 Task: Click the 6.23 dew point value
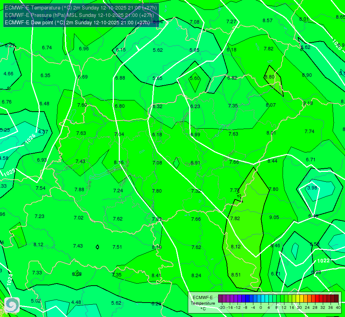(x=195, y=106)
